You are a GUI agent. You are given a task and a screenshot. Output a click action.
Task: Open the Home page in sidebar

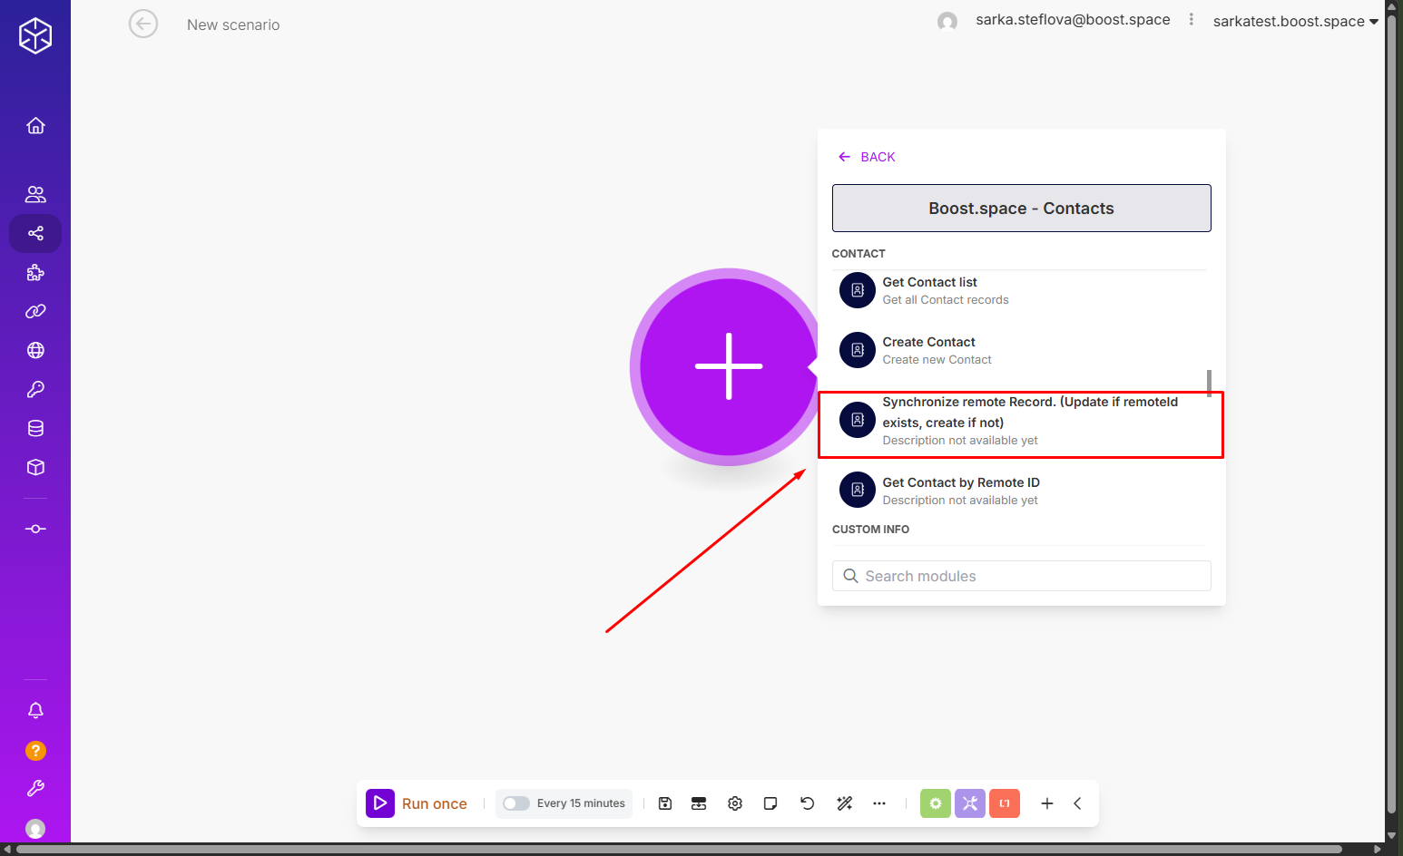point(35,126)
